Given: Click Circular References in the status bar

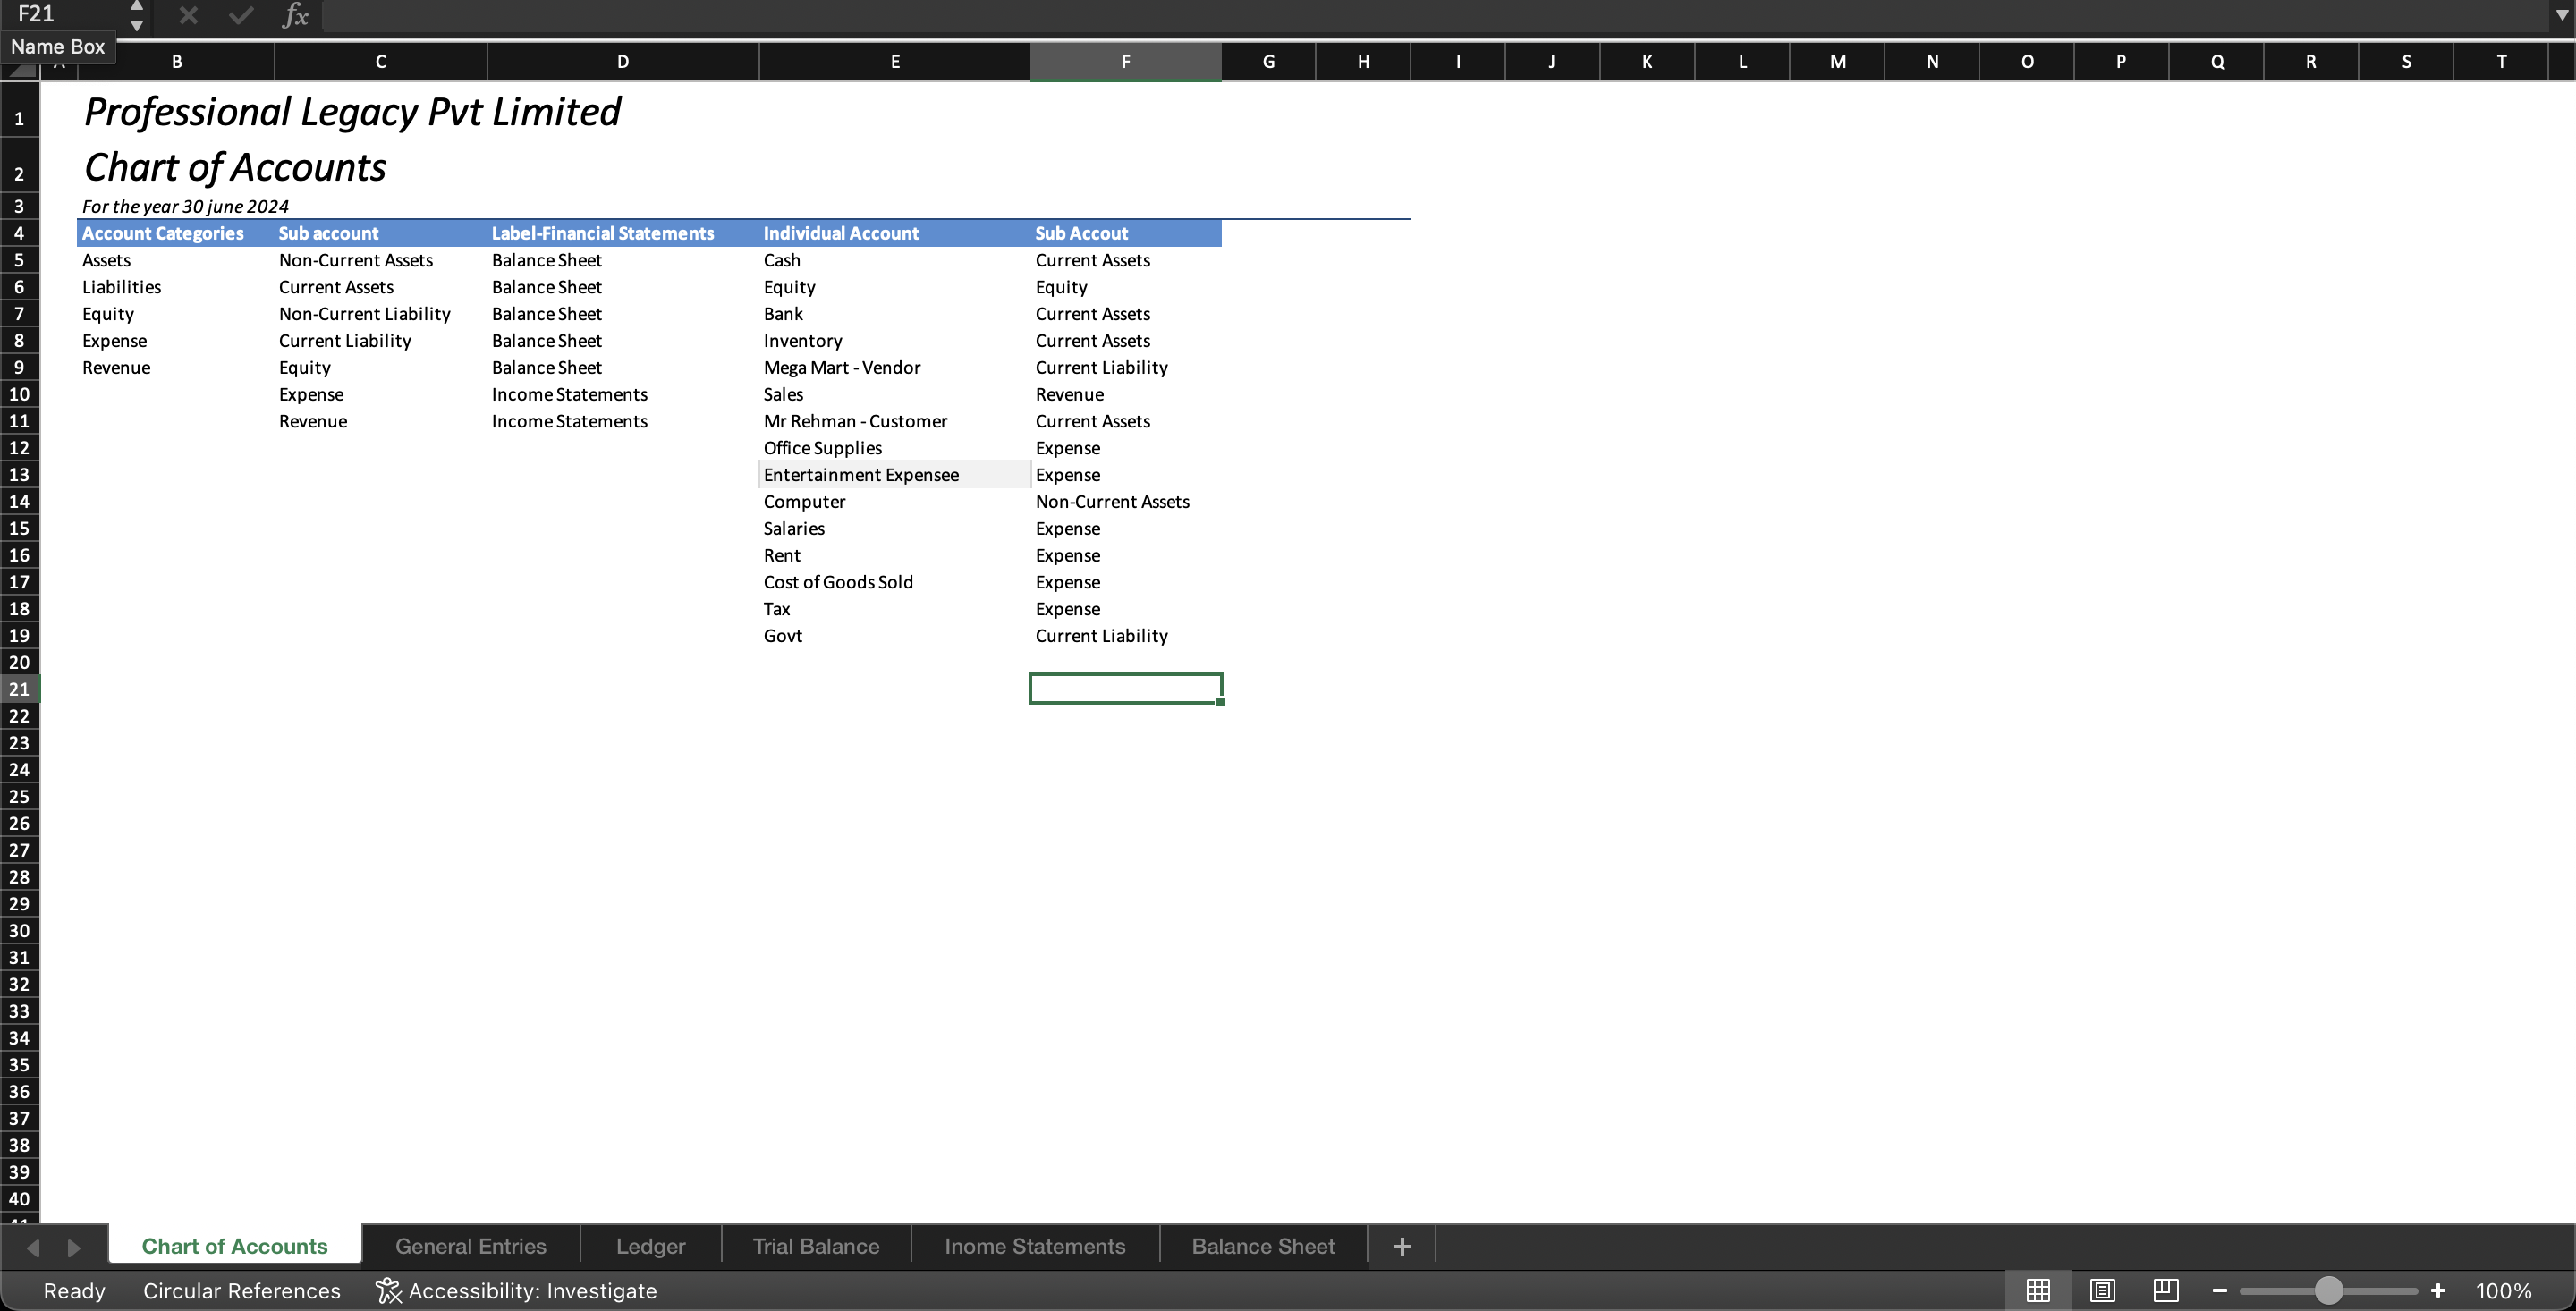Looking at the screenshot, I should tap(241, 1290).
